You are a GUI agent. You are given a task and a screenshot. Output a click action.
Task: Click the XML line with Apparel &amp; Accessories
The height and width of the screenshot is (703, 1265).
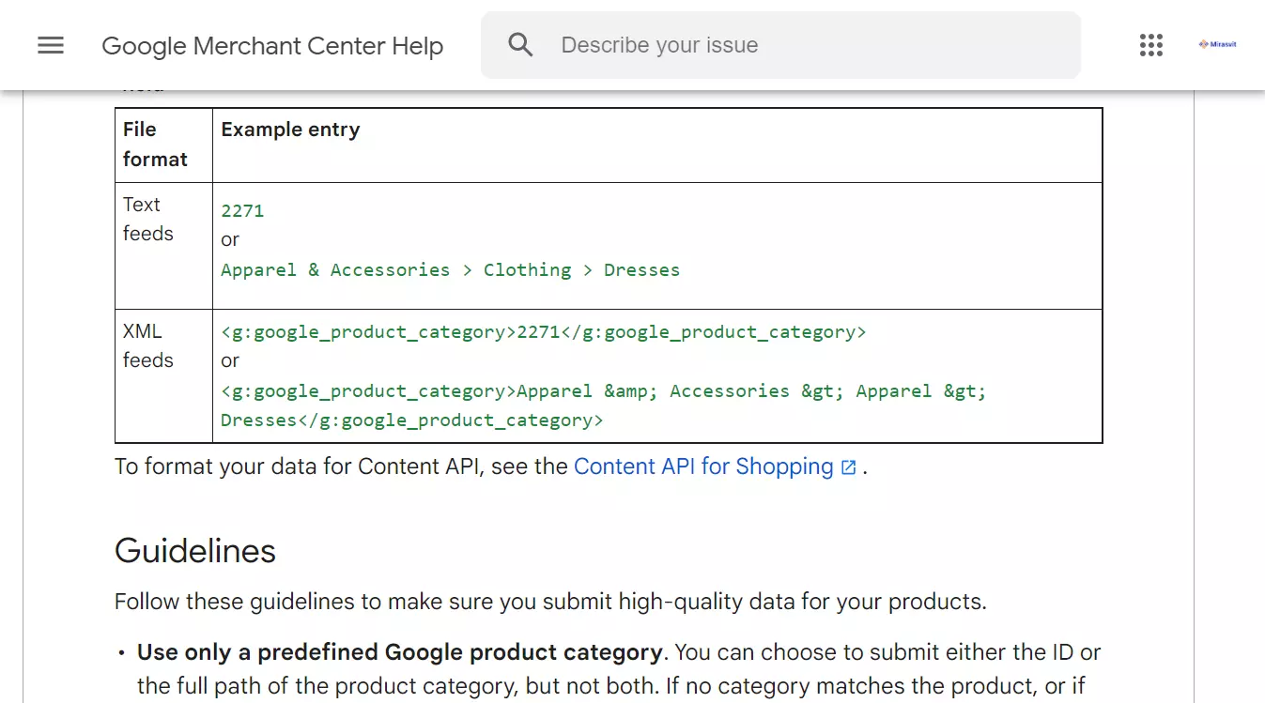tap(604, 391)
